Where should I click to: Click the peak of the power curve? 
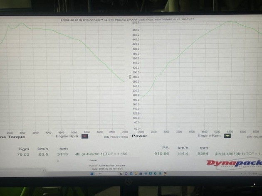coord(229,22)
